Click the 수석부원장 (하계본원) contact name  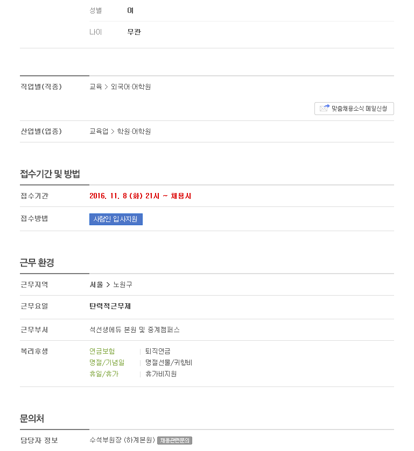pyautogui.click(x=122, y=440)
